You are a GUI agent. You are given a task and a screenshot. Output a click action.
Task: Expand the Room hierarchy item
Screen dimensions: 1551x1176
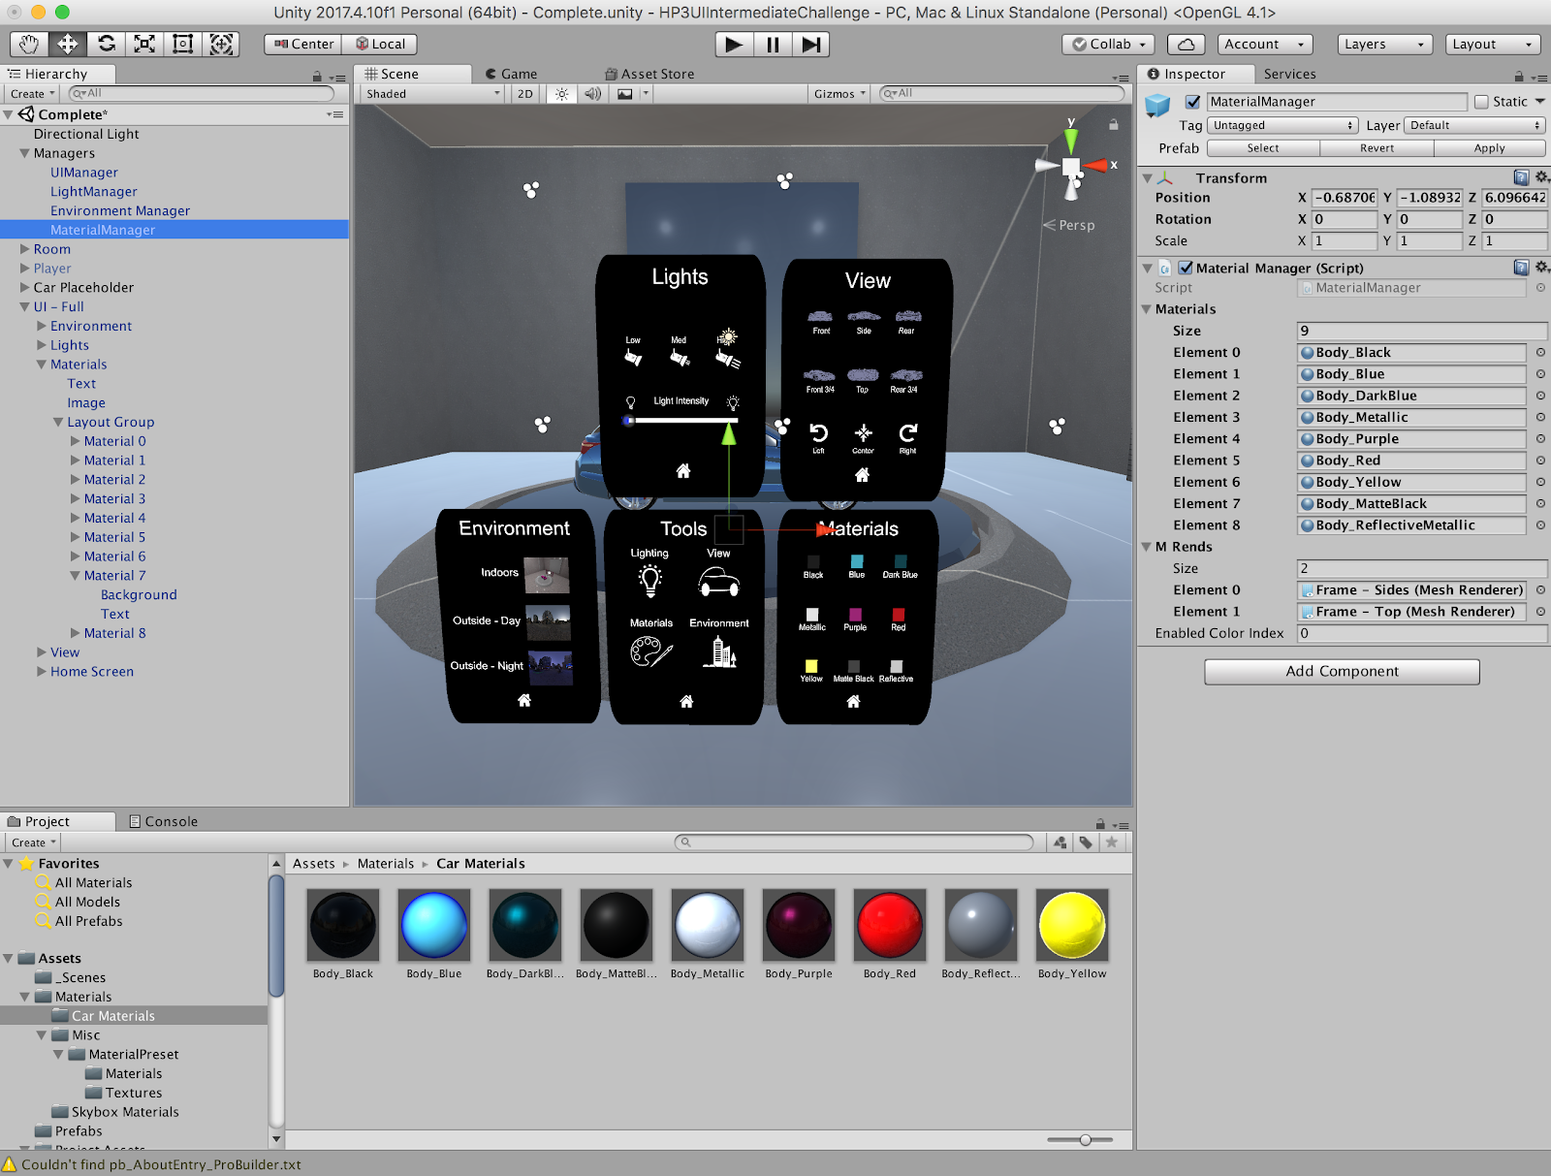click(25, 249)
